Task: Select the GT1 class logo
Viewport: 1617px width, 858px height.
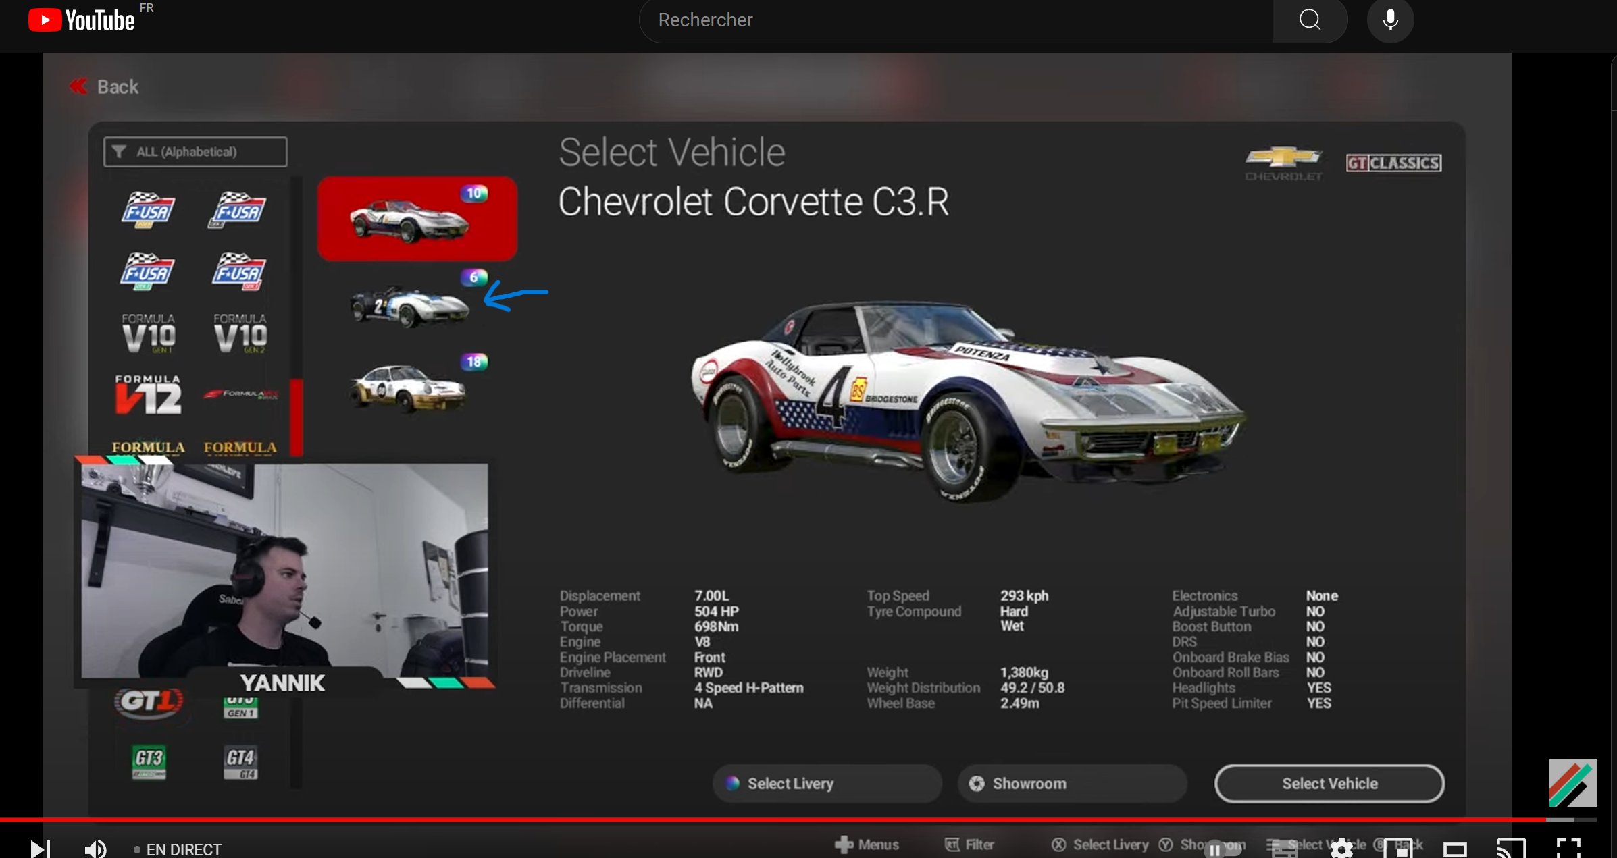Action: click(149, 702)
